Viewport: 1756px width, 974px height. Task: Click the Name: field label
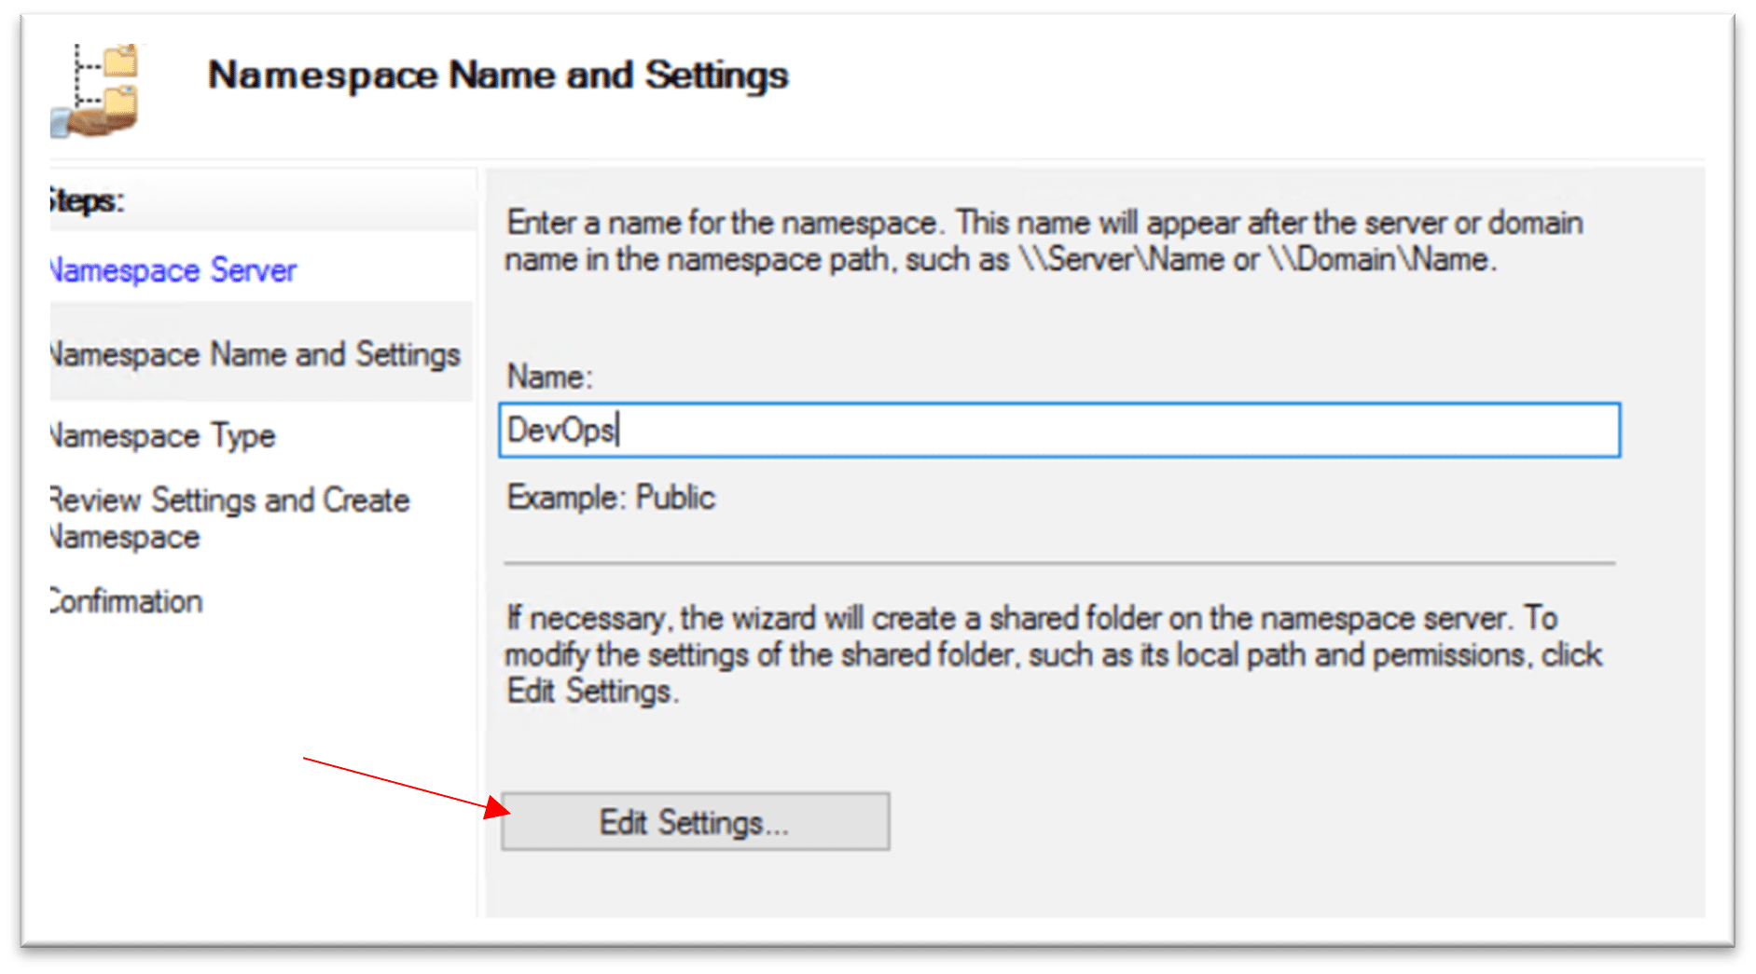pyautogui.click(x=549, y=377)
